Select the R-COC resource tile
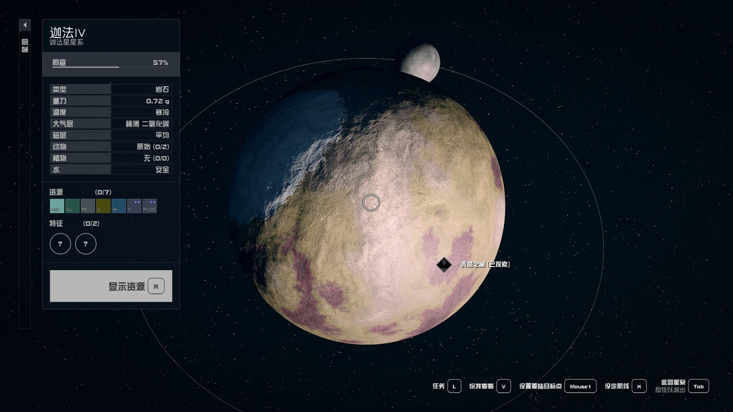733x412 pixels. click(x=150, y=206)
